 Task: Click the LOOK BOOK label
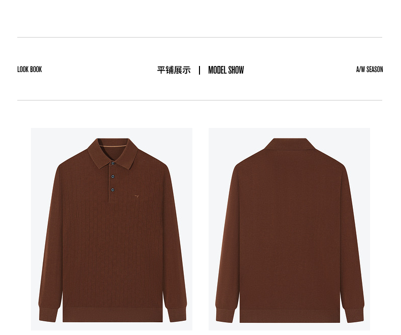[x=29, y=70]
